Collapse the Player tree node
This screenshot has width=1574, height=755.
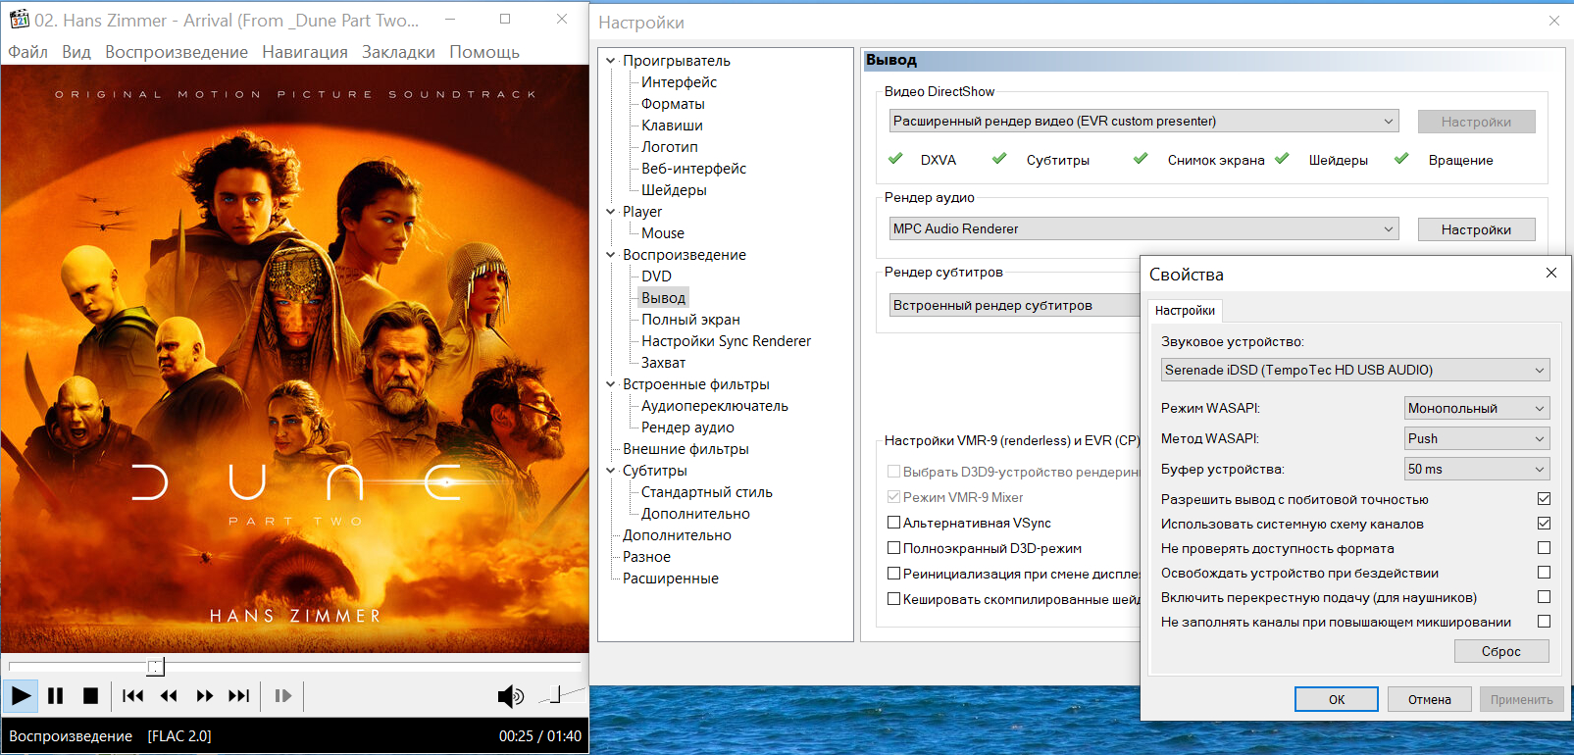(x=611, y=212)
